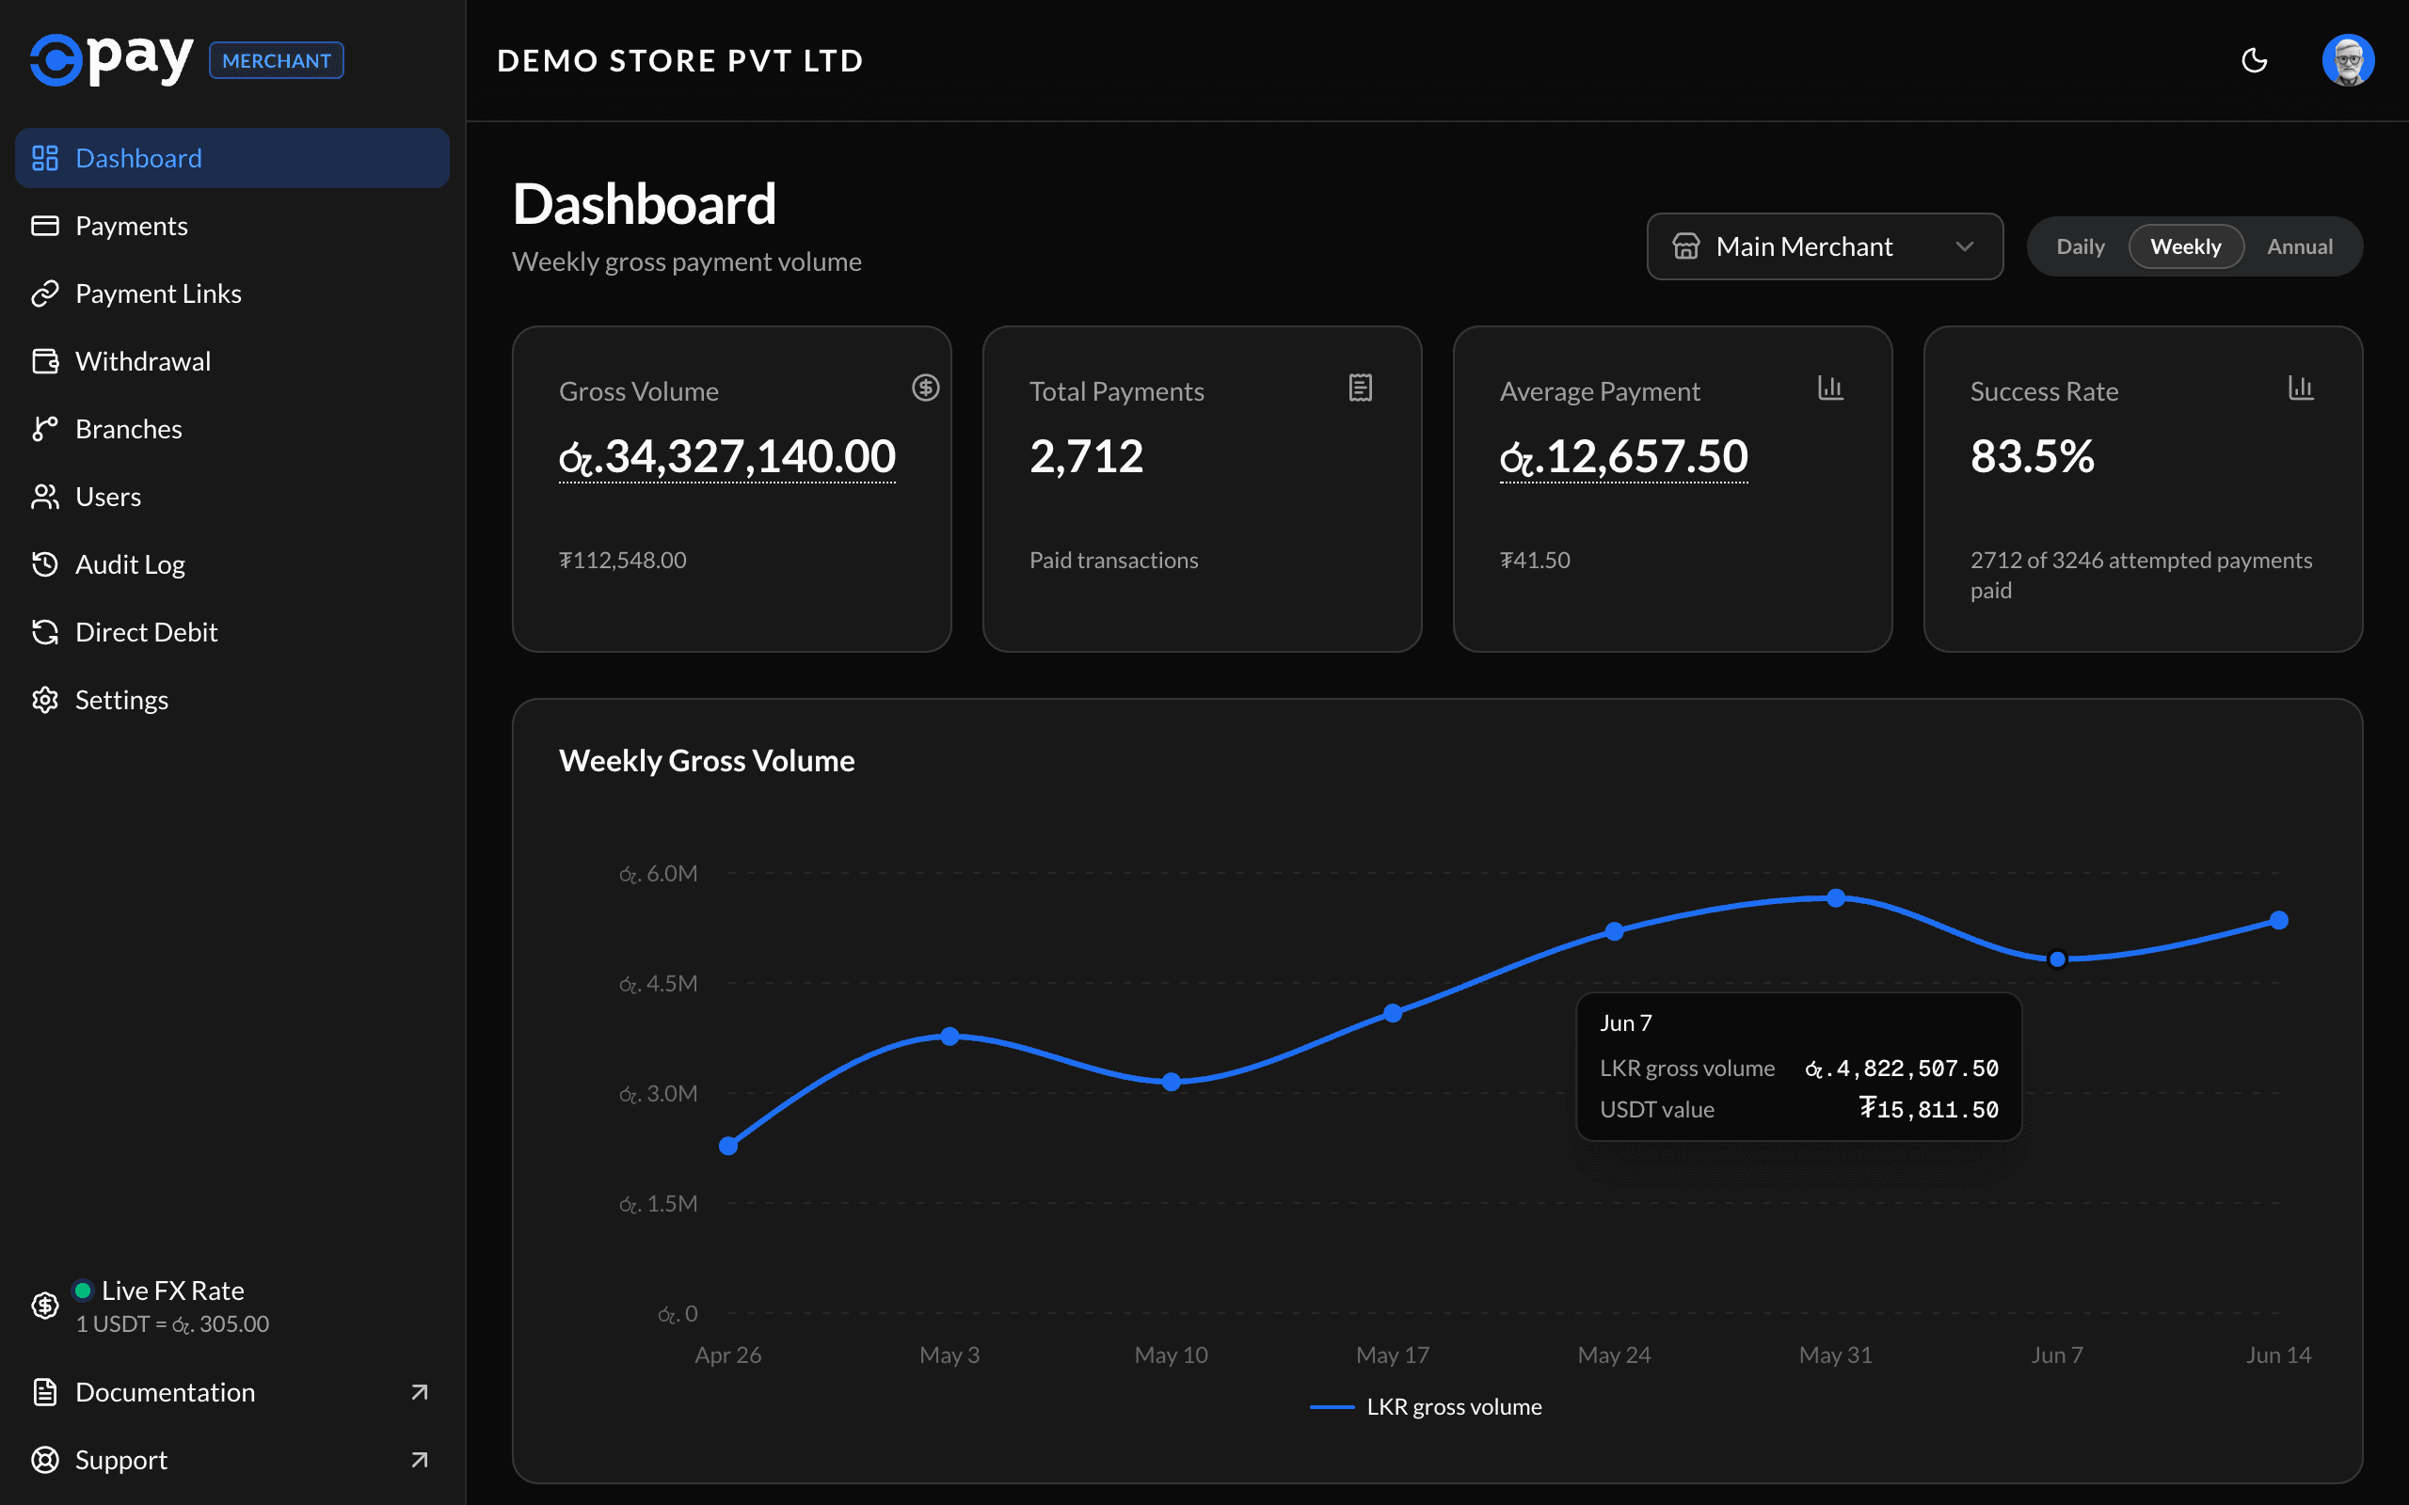This screenshot has height=1505, width=2409.
Task: Open the Users page
Action: click(x=231, y=497)
